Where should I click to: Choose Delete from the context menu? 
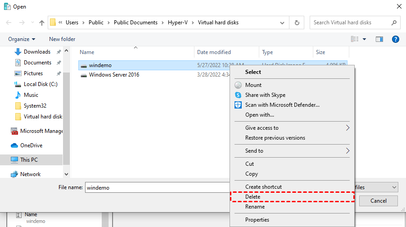(x=253, y=197)
